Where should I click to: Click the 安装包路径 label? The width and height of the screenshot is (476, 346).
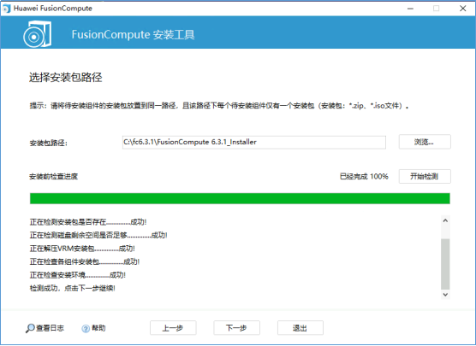[48, 143]
